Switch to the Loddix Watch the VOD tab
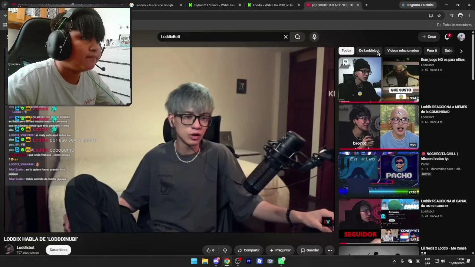The image size is (475, 267). coord(273,5)
